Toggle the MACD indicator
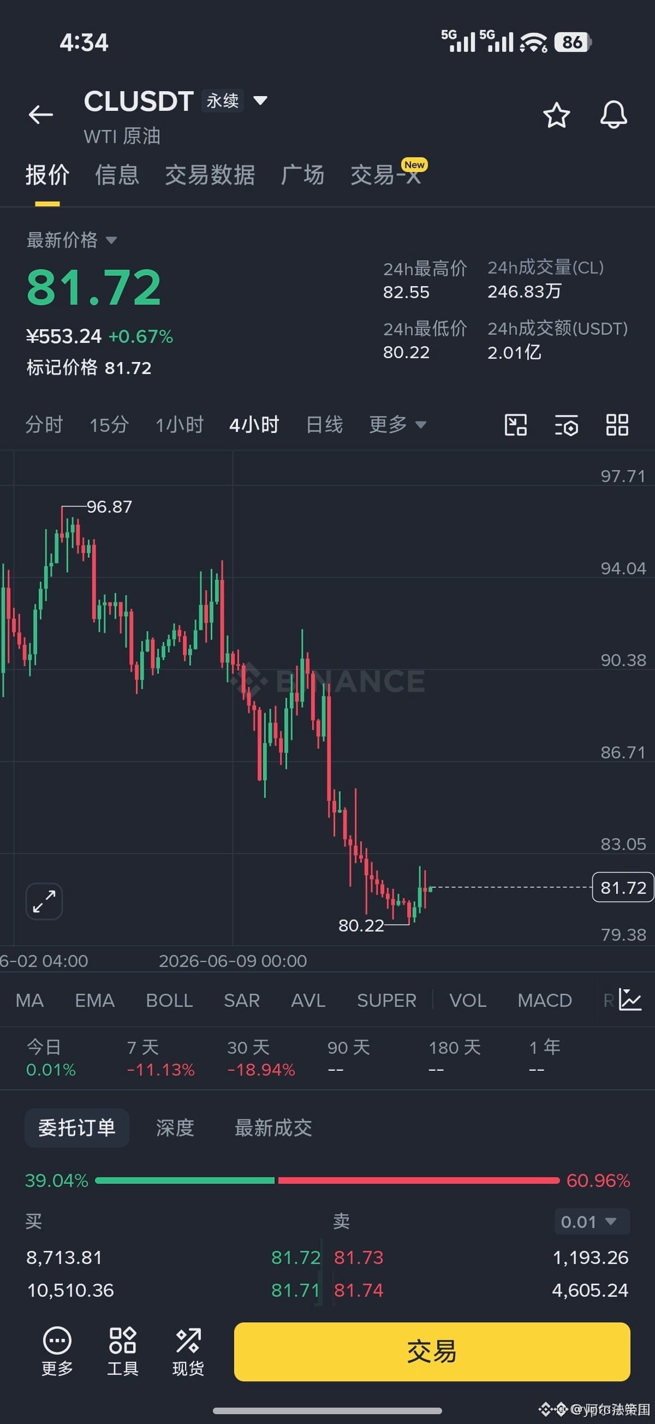Viewport: 655px width, 1424px height. point(544,1000)
